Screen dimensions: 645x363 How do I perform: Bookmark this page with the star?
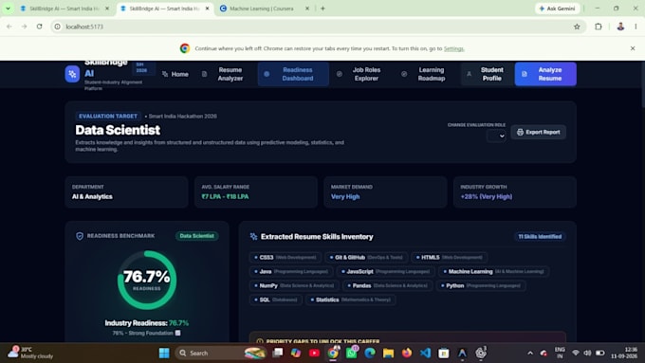pyautogui.click(x=577, y=27)
